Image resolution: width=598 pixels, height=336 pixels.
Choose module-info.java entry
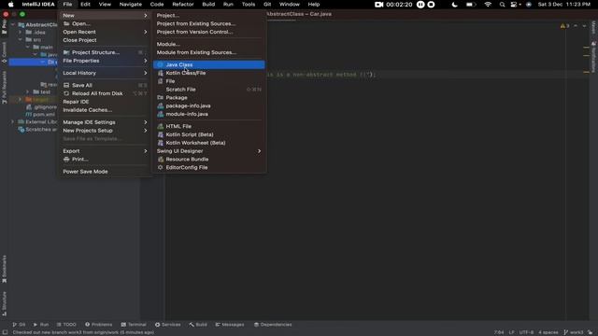coord(208,114)
